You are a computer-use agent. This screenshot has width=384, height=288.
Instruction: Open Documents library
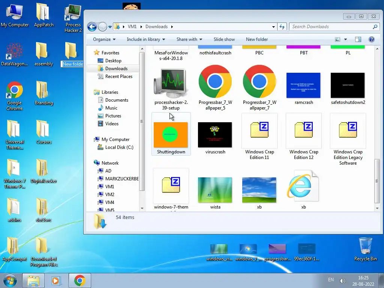click(x=117, y=100)
